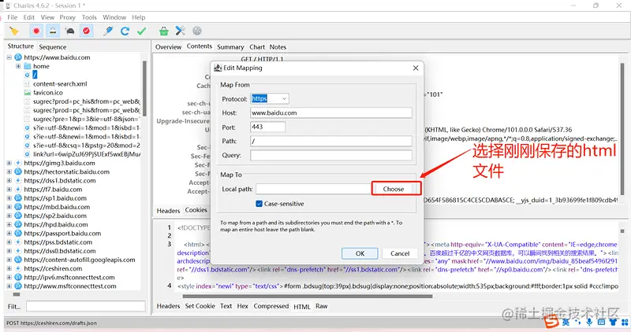631x332 pixels.
Task: Switch to the Set Cookie tab
Action: point(200,306)
